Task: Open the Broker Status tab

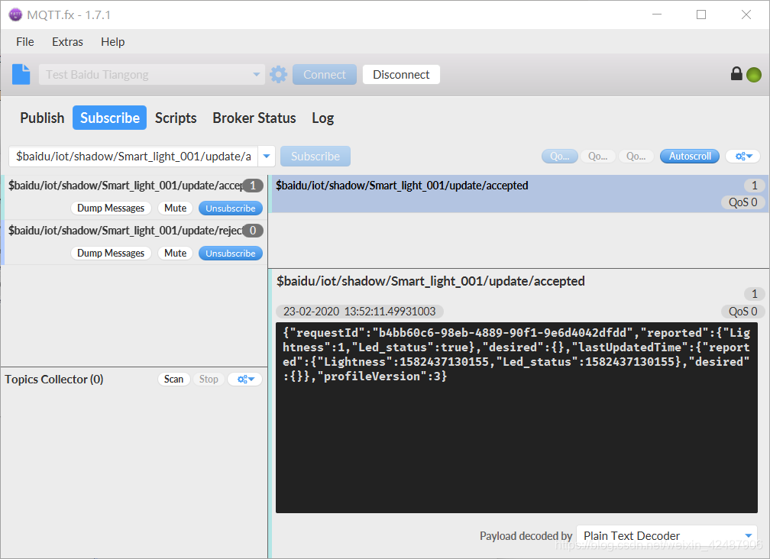Action: (x=254, y=118)
